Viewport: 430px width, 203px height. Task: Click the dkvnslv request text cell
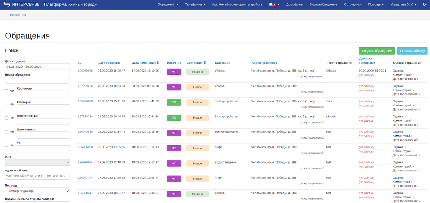(x=331, y=116)
